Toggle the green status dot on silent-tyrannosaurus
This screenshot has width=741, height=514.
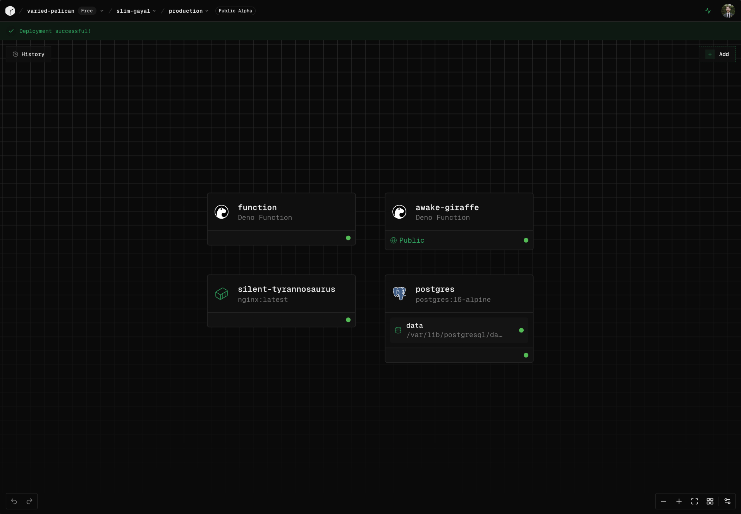348,320
